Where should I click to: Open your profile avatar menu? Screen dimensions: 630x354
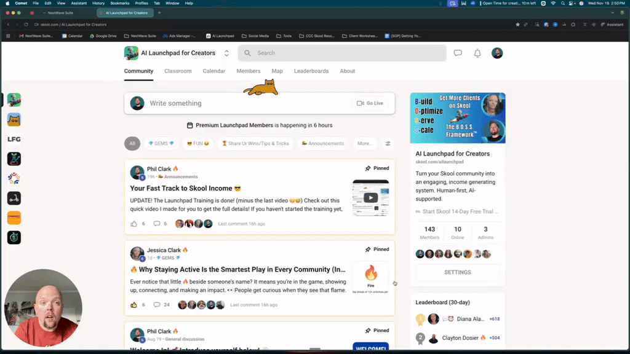(x=497, y=53)
